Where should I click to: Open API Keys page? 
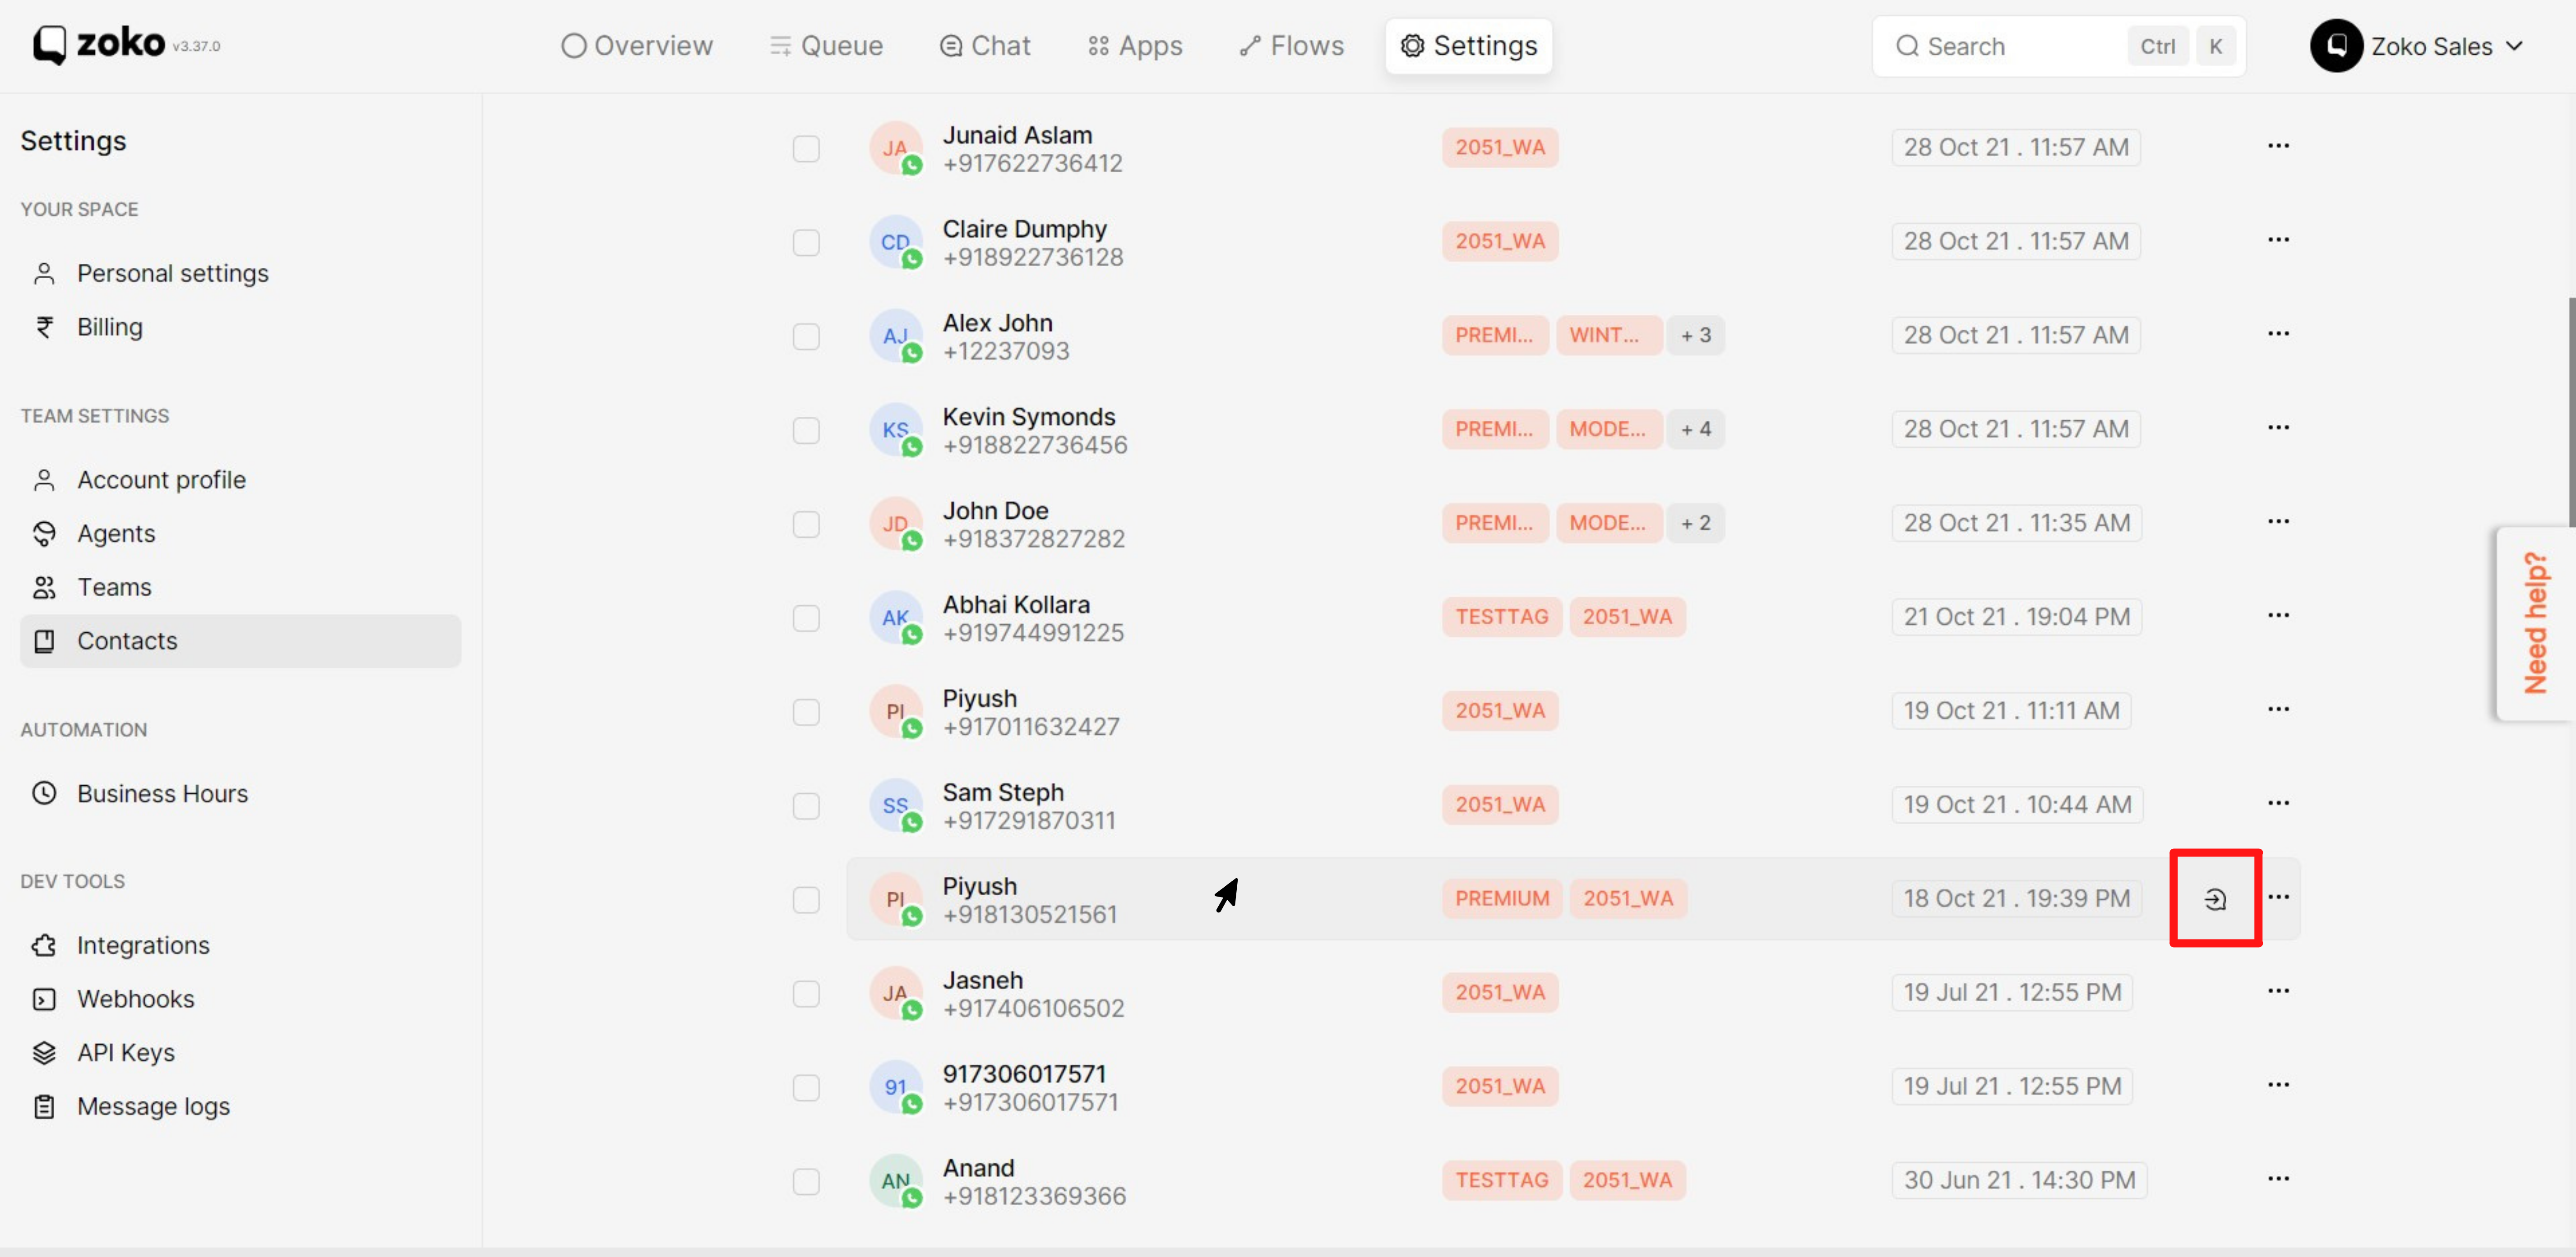pos(240,1052)
